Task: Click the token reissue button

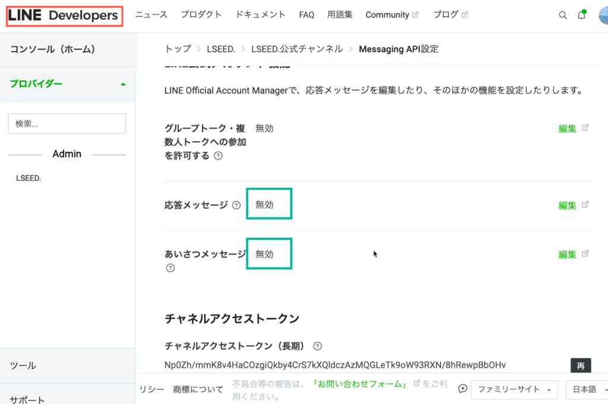Action: (581, 365)
